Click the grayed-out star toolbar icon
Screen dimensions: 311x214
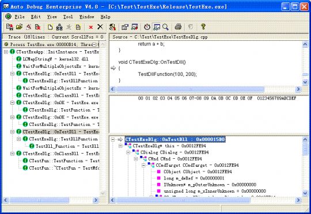tap(69, 26)
